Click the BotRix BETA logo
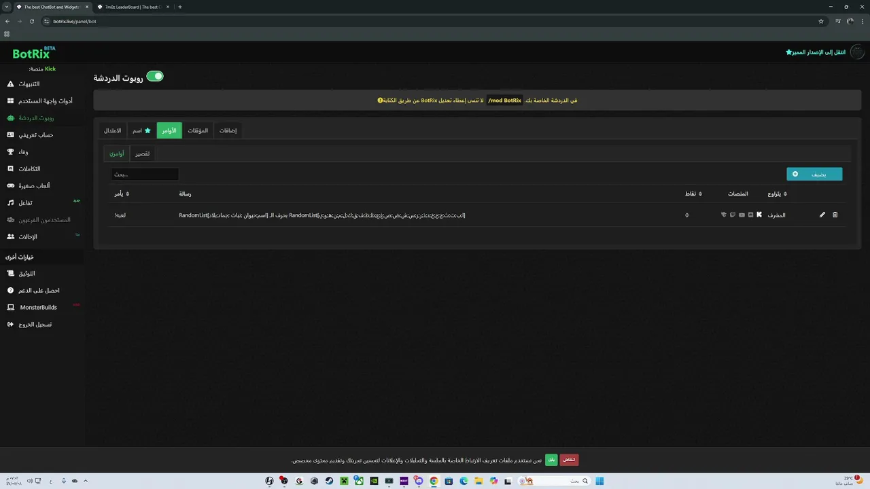The width and height of the screenshot is (870, 489). point(33,53)
